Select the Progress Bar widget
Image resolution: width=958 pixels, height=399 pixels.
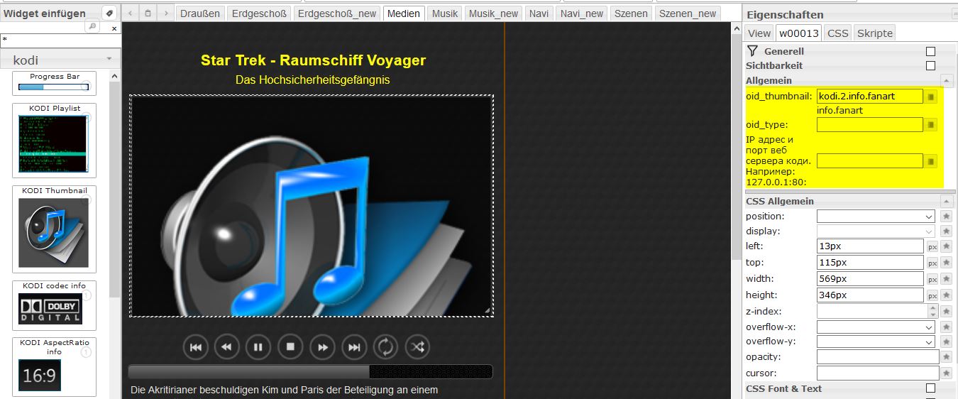pos(55,82)
